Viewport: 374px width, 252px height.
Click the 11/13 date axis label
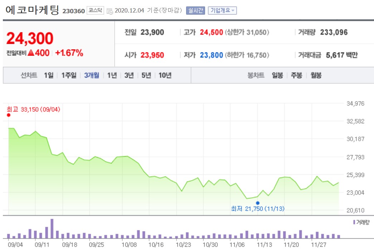(x=264, y=244)
